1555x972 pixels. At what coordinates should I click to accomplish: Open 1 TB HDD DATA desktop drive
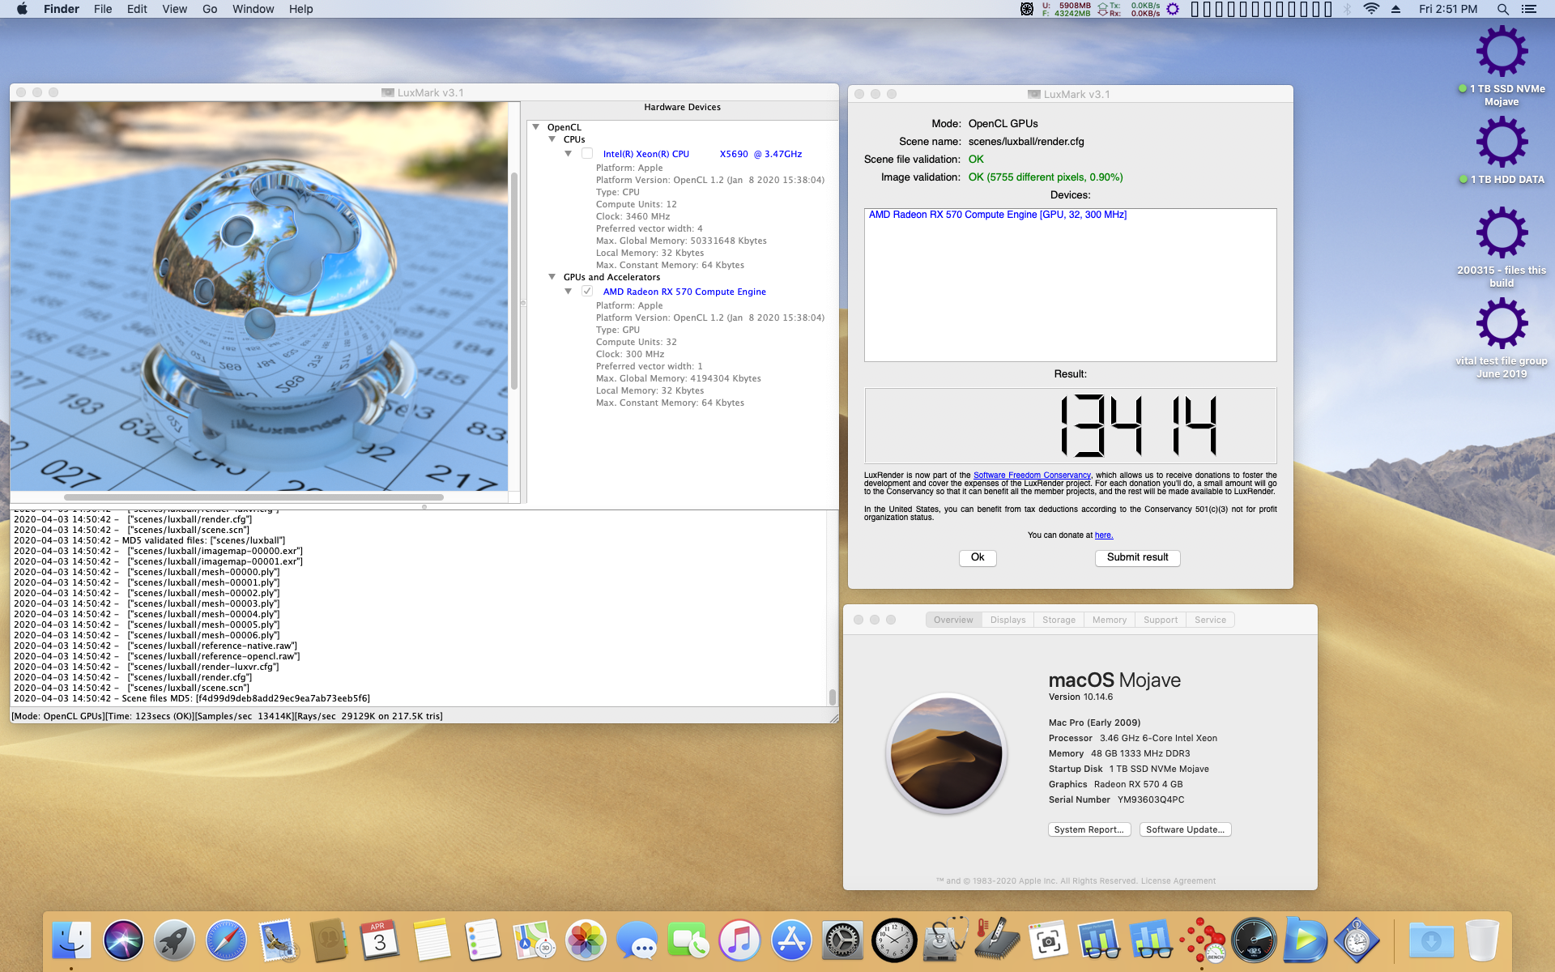coord(1502,151)
